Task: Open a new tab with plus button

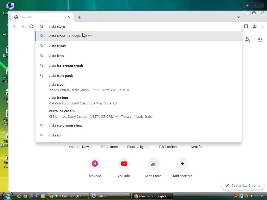Action: (x=79, y=17)
